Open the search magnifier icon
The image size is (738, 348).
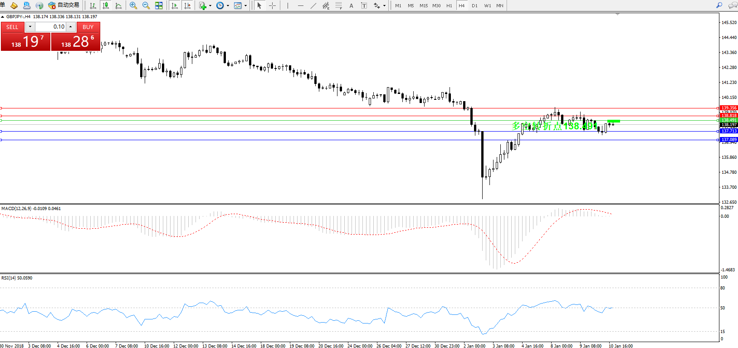pos(719,5)
